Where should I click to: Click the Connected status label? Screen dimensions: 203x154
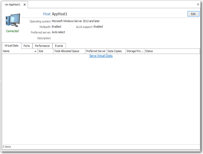pos(12,31)
